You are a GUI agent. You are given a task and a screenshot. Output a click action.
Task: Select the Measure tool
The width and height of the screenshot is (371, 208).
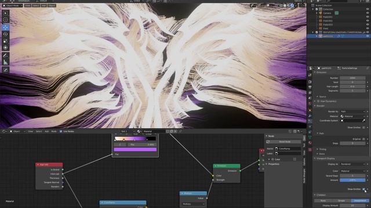[x=5, y=62]
